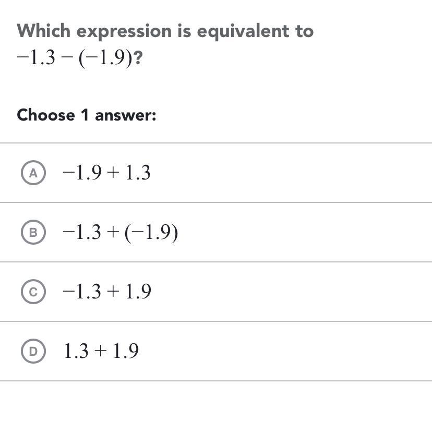Click the word 'equivalent' in the question
This screenshot has width=432, height=432.
coord(246,31)
